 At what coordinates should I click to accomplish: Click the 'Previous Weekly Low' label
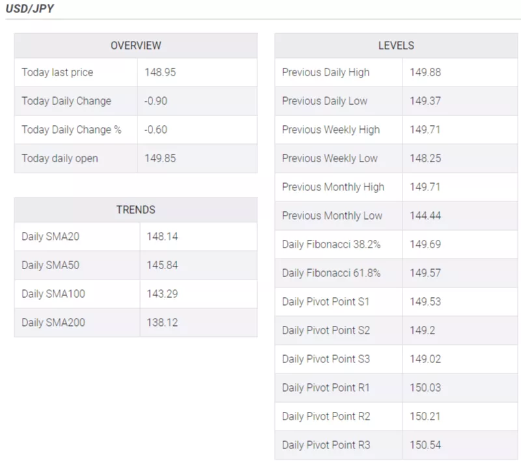coord(330,158)
